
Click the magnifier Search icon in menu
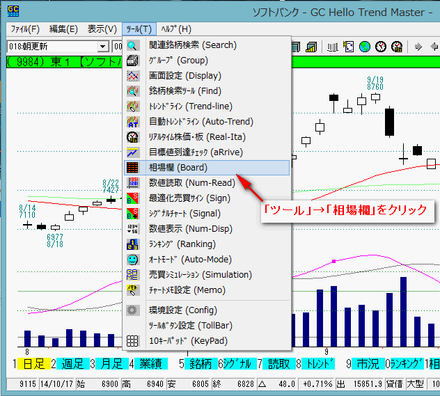(x=132, y=45)
